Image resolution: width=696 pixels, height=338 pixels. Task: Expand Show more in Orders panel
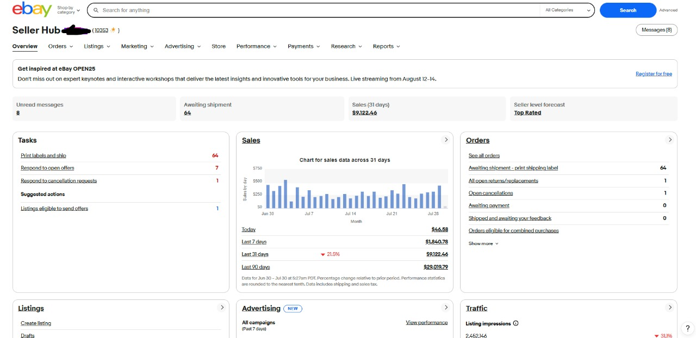pos(483,243)
